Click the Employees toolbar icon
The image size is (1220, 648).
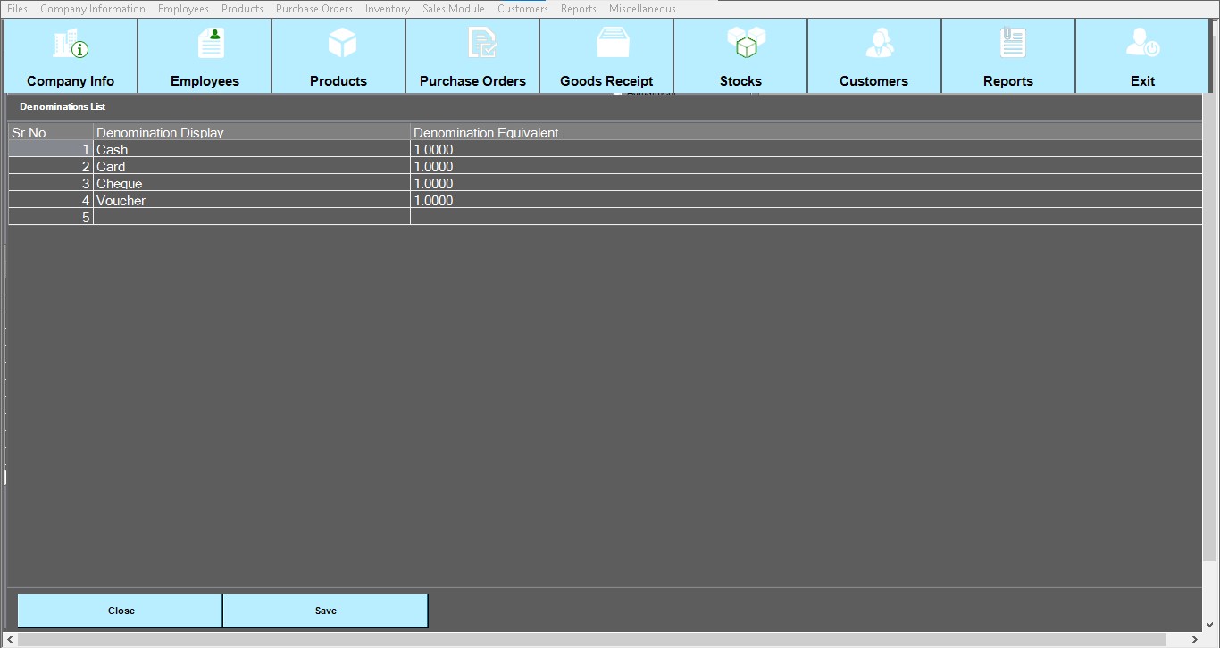pos(205,55)
